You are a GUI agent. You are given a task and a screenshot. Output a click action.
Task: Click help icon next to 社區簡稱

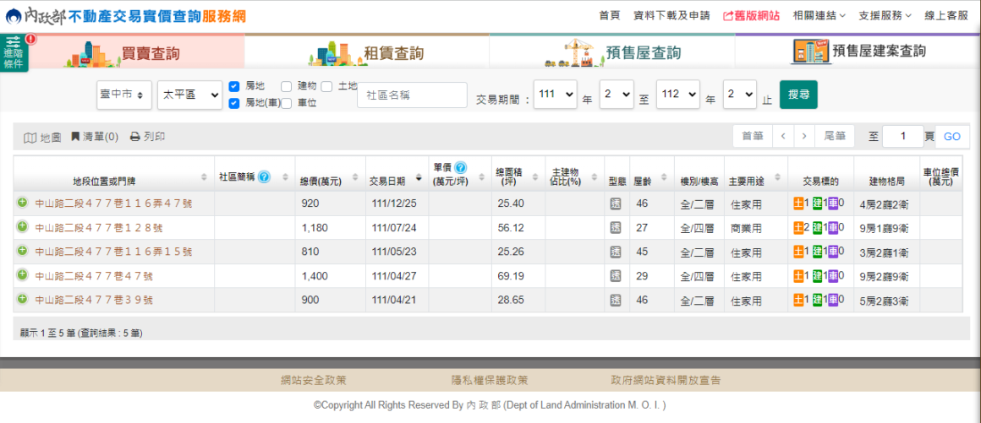pyautogui.click(x=264, y=176)
